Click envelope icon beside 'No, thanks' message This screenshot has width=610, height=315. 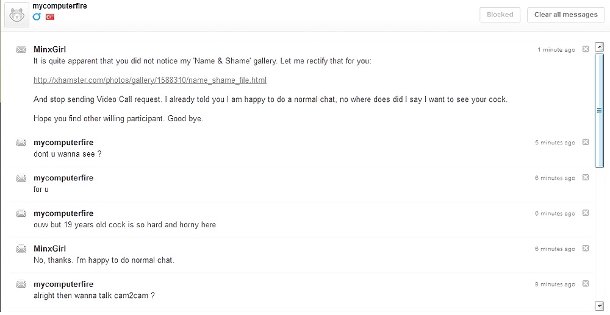[x=21, y=249]
